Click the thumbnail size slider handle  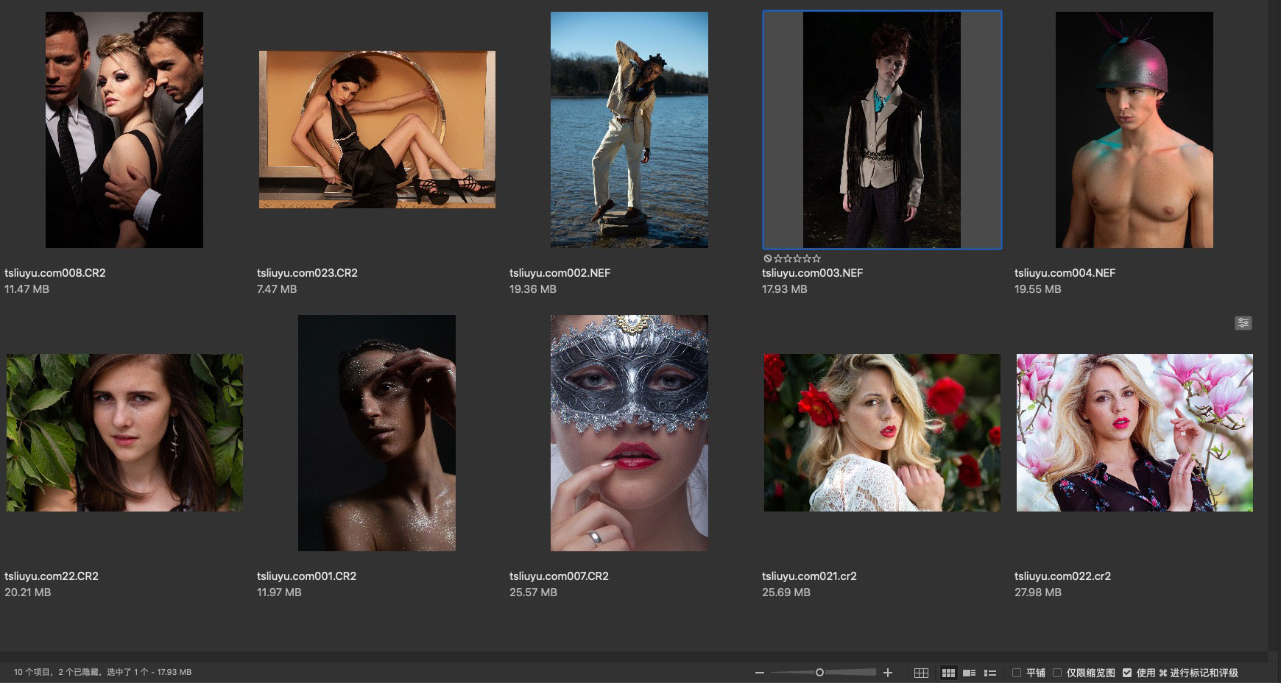819,673
